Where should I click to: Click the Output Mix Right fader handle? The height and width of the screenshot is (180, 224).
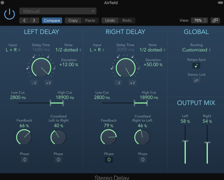click(207, 142)
